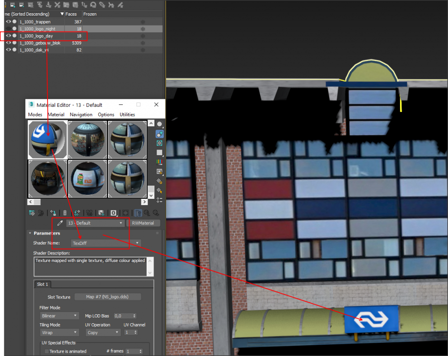Image resolution: width=448 pixels, height=356 pixels.
Task: Pick material from object with eyedropper
Action: click(60, 223)
